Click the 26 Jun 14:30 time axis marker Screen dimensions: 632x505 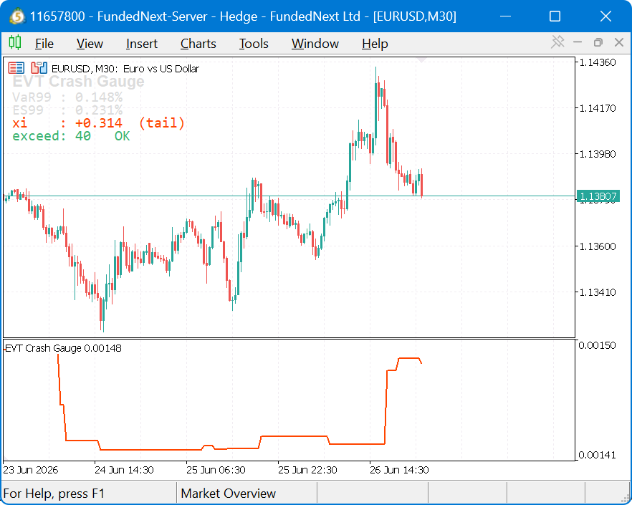pos(399,470)
